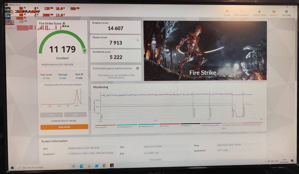Click the Combined score 5 222 card

click(116, 56)
